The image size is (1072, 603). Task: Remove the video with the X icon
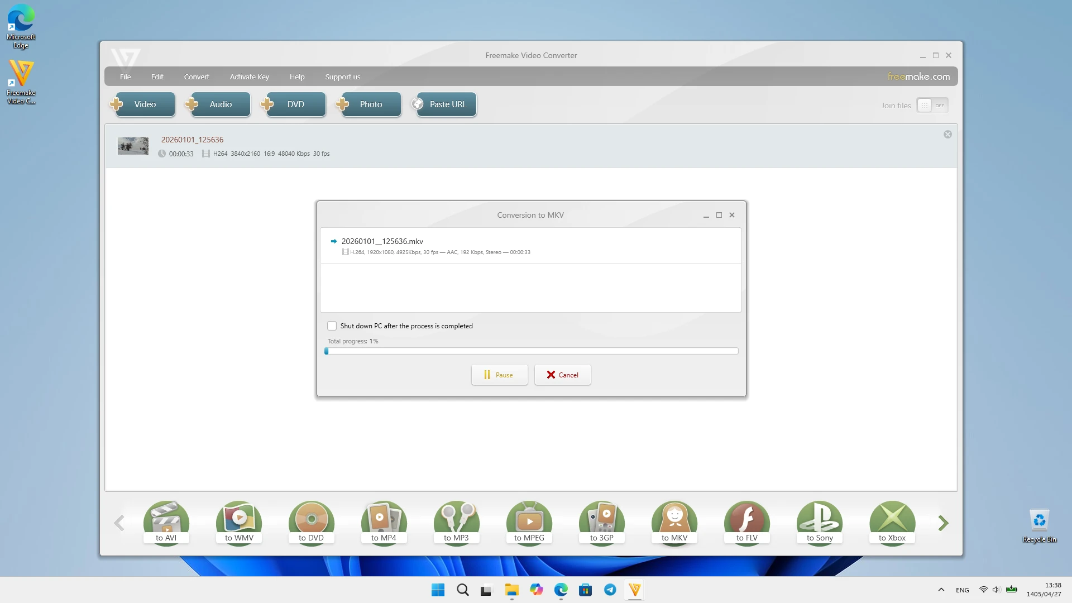[947, 135]
